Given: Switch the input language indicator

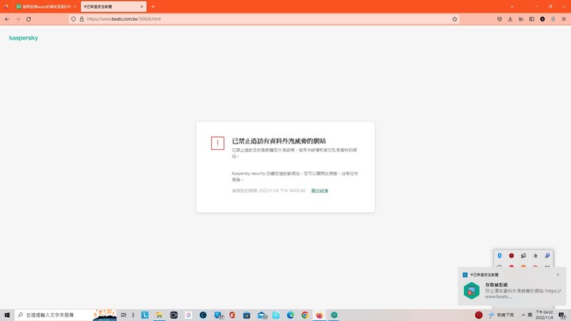Looking at the screenshot, I should [x=530, y=315].
